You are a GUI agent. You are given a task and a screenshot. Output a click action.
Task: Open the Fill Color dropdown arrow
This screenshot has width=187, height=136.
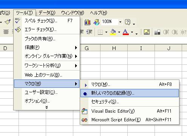119,32
